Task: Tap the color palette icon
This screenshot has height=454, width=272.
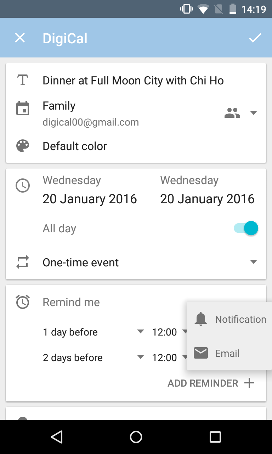Action: point(23,146)
